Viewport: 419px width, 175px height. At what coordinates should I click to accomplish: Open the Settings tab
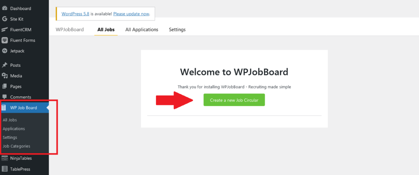point(177,30)
